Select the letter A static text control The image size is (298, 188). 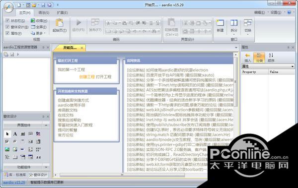click(15, 134)
